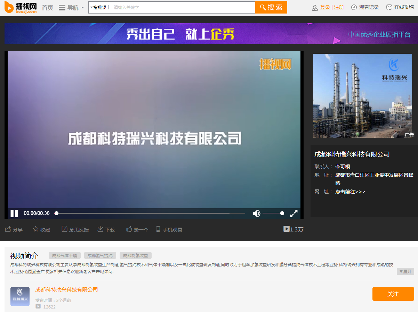The height and width of the screenshot is (313, 418).
Task: Pause the video playback
Action: click(x=14, y=213)
